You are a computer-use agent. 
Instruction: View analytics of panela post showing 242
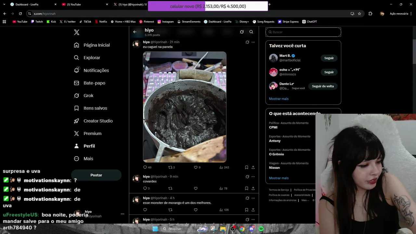point(224,167)
